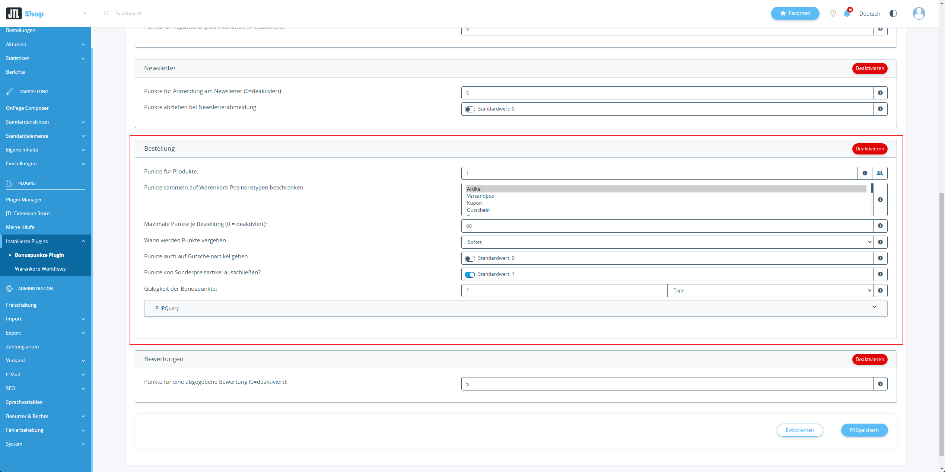The image size is (945, 472).
Task: Disable Punkte von Sonderpreisartikel ausschließen switch
Action: coord(470,274)
